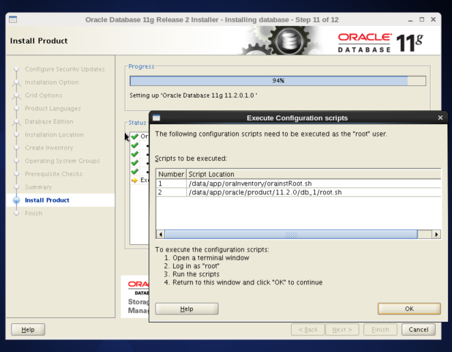452x352 pixels.
Task: Click the Script Location column header
Action: [314, 174]
